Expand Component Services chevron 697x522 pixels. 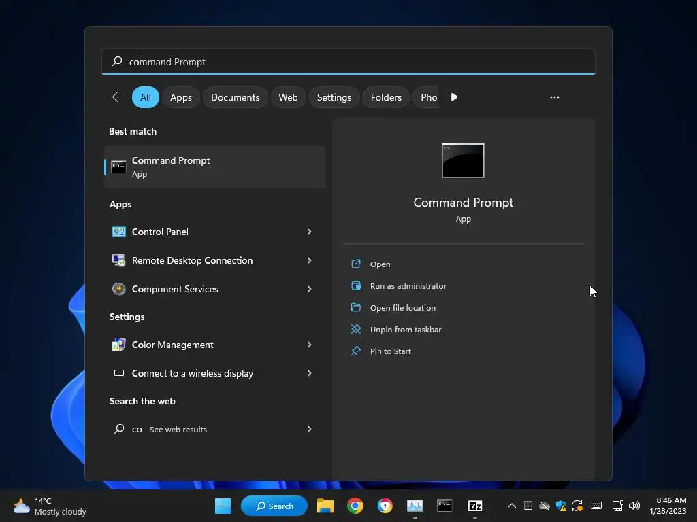pyautogui.click(x=310, y=288)
